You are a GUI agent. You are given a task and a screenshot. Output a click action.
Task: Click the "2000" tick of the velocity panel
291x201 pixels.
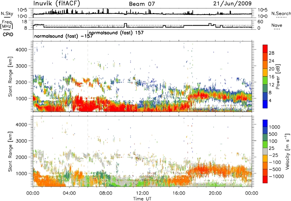coord(21,157)
